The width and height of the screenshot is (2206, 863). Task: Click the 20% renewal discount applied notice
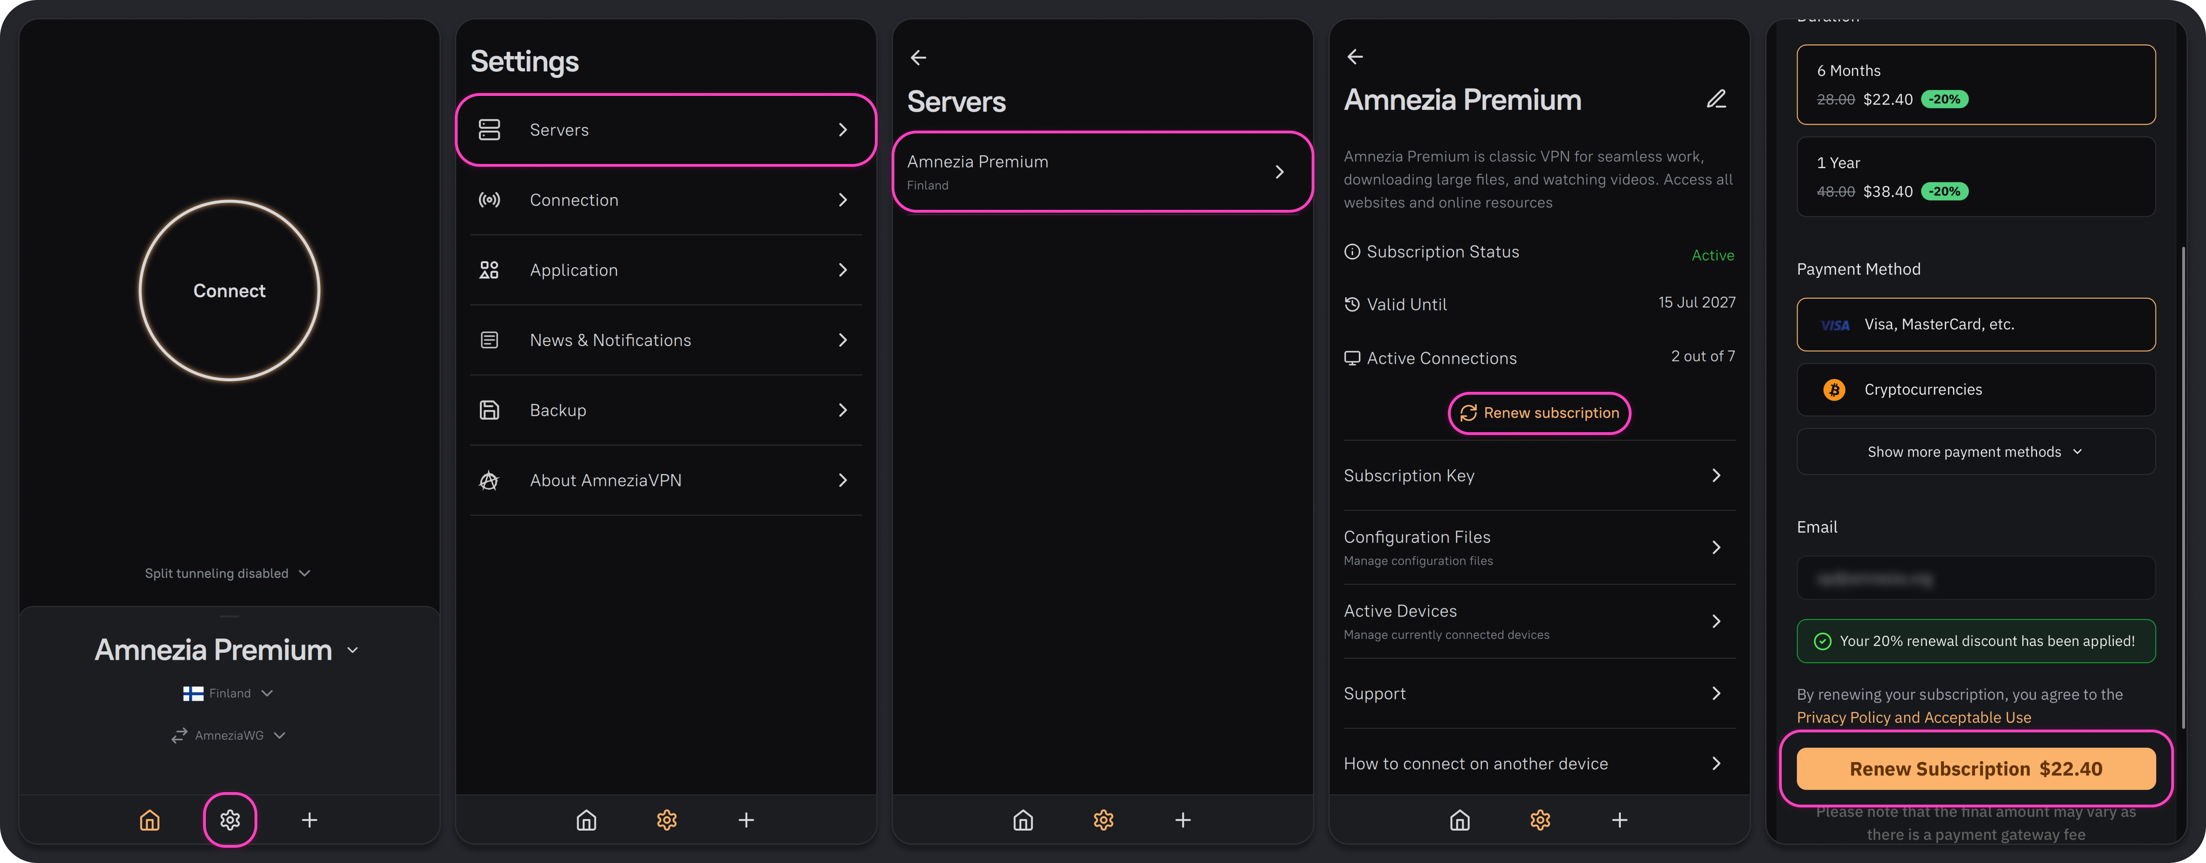pyautogui.click(x=1976, y=642)
